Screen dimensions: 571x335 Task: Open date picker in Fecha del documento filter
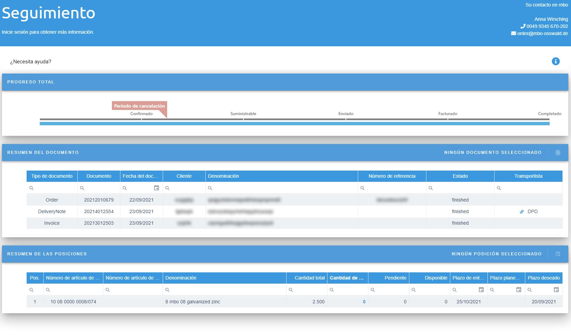[157, 188]
